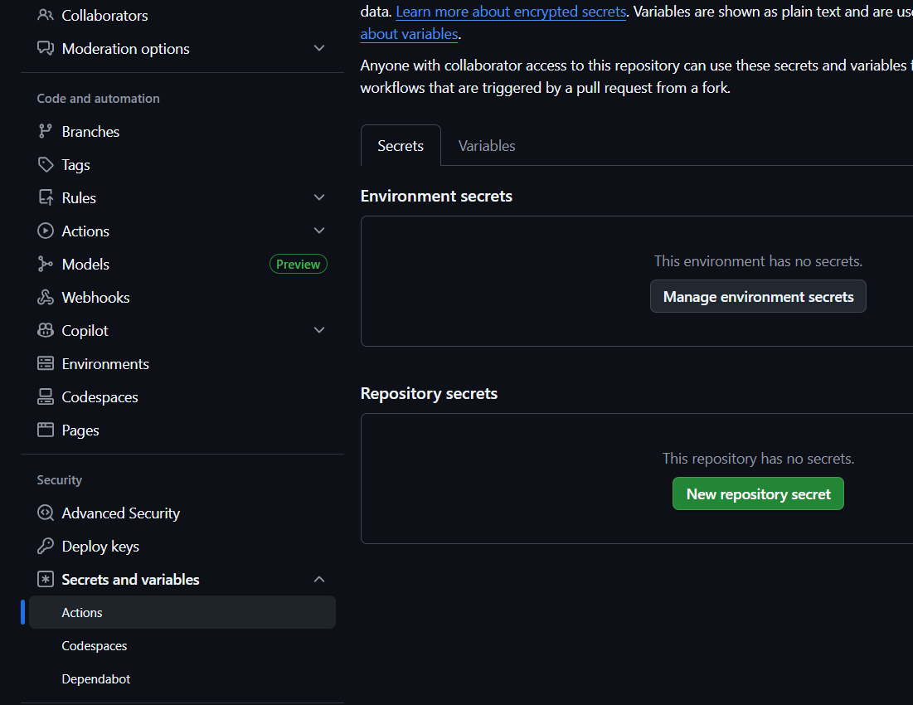Click the Environments icon in sidebar
The width and height of the screenshot is (913, 705).
tap(46, 363)
